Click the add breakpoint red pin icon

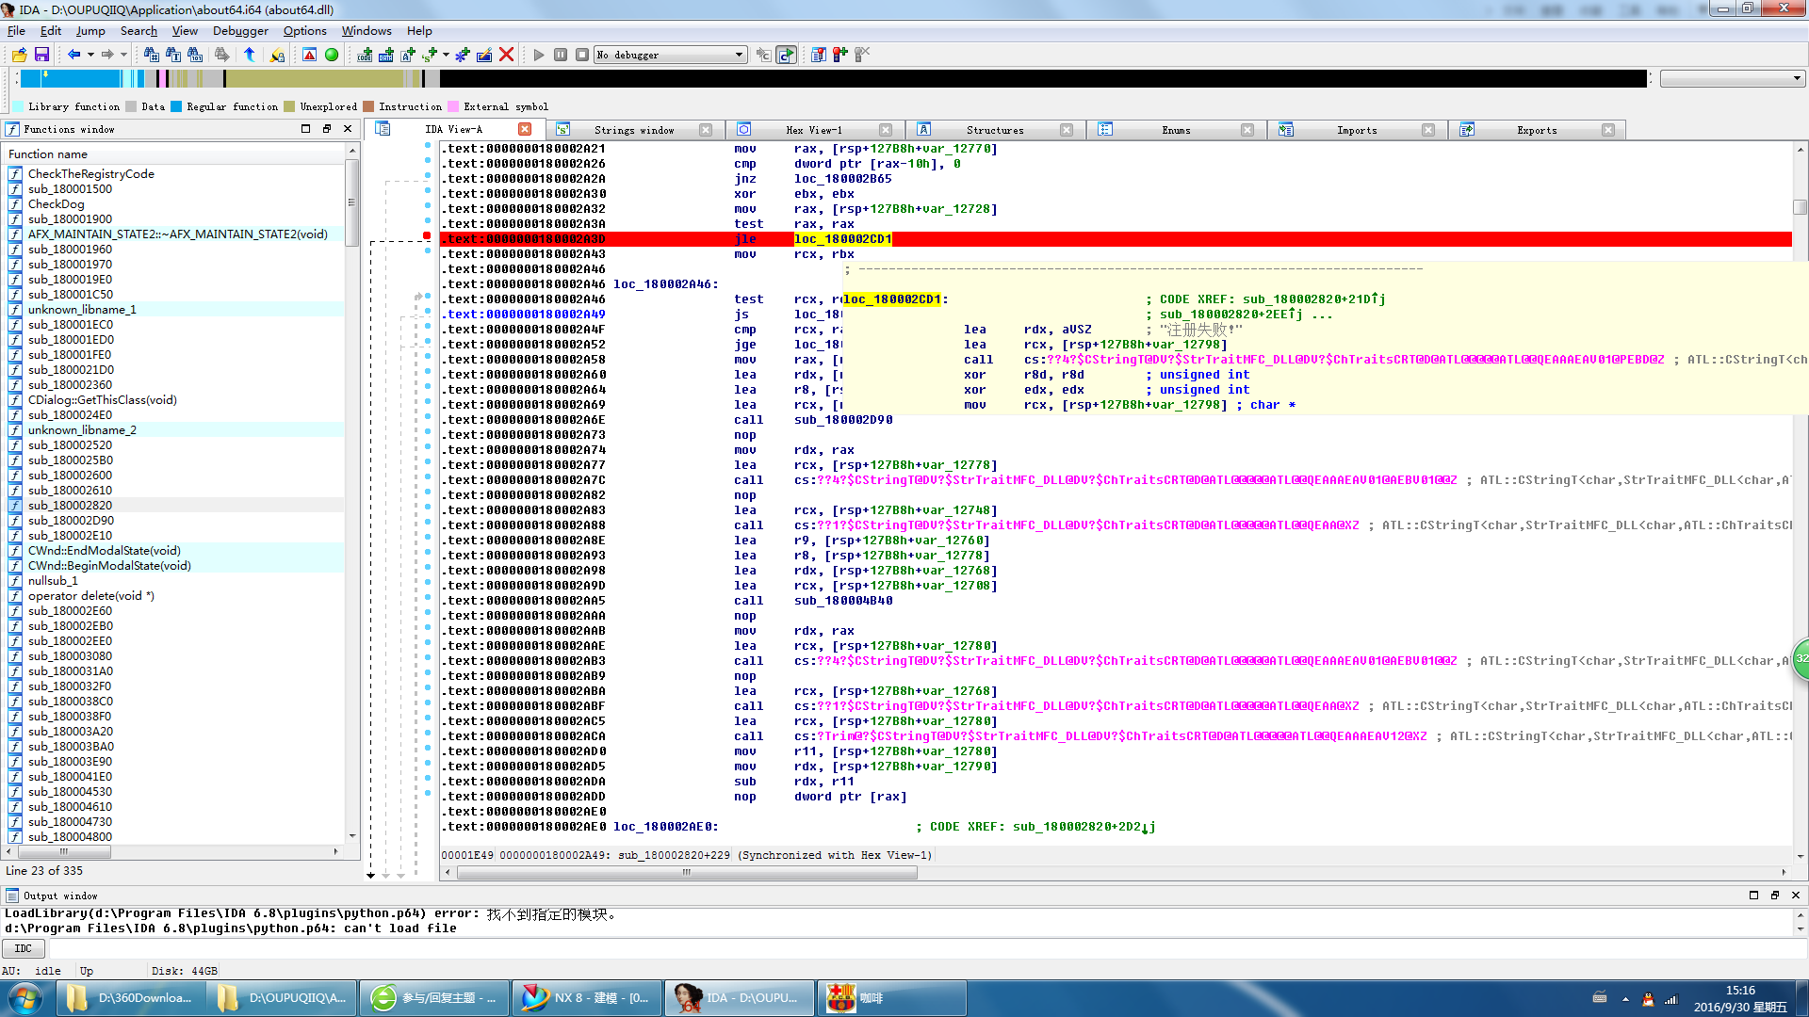click(839, 55)
